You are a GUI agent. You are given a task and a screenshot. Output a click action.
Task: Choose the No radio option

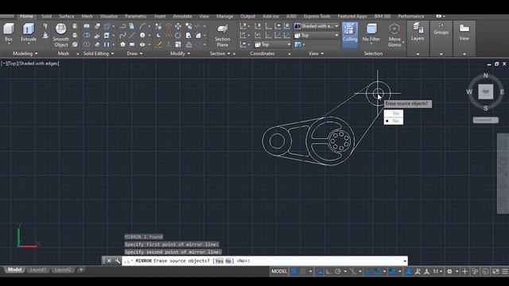pyautogui.click(x=394, y=121)
